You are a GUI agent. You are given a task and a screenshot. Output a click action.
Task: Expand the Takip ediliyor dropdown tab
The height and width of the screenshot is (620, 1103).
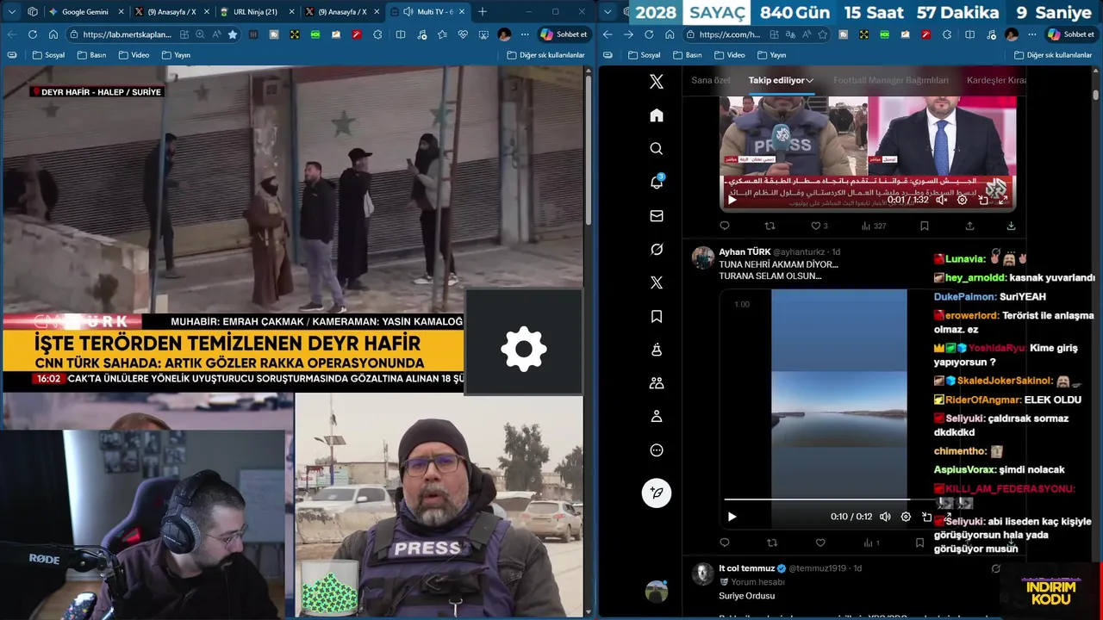pos(781,80)
